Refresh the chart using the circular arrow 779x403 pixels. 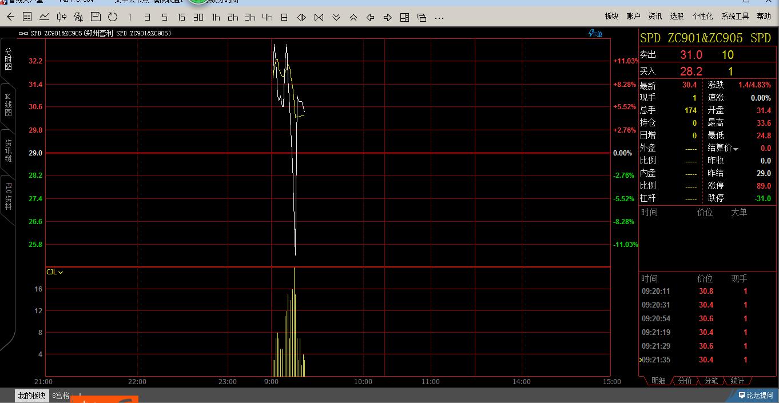(113, 17)
